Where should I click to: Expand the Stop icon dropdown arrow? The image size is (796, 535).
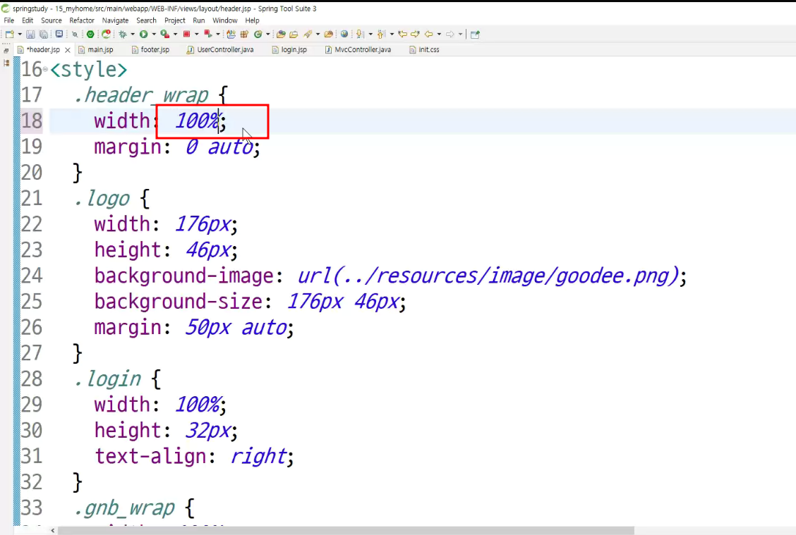(x=196, y=35)
